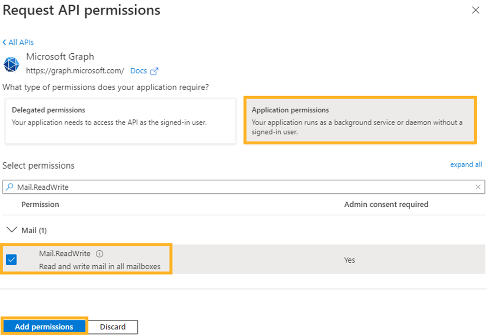Click the magnifier icon in the search box
Viewport: 487px width, 336px height.
10,187
